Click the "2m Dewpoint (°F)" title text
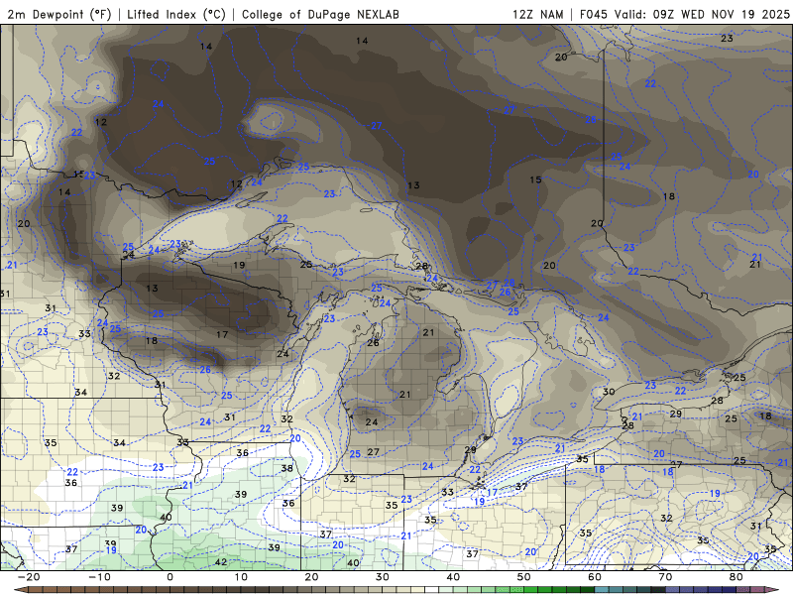This screenshot has width=793, height=595. 58,14
